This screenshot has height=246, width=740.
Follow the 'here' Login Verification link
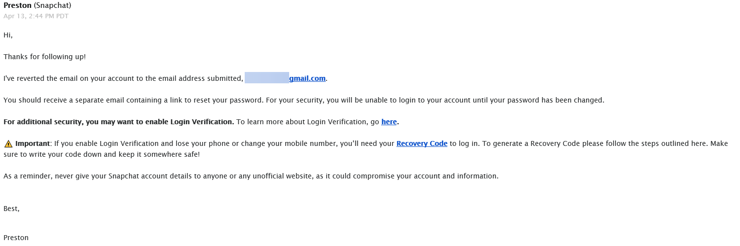click(x=389, y=122)
